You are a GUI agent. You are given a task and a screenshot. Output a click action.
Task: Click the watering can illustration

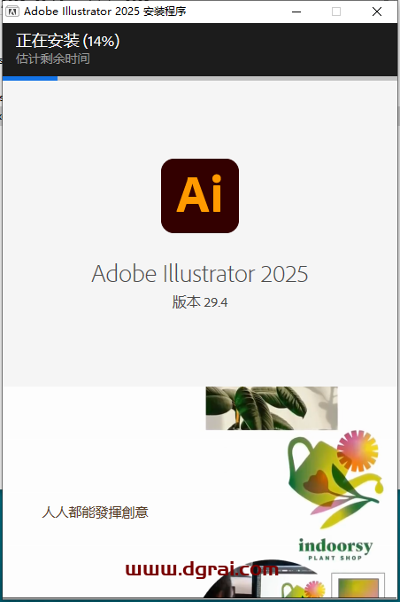pyautogui.click(x=335, y=479)
